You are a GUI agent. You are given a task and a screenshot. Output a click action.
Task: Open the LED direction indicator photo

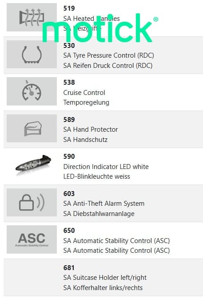coord(33,164)
